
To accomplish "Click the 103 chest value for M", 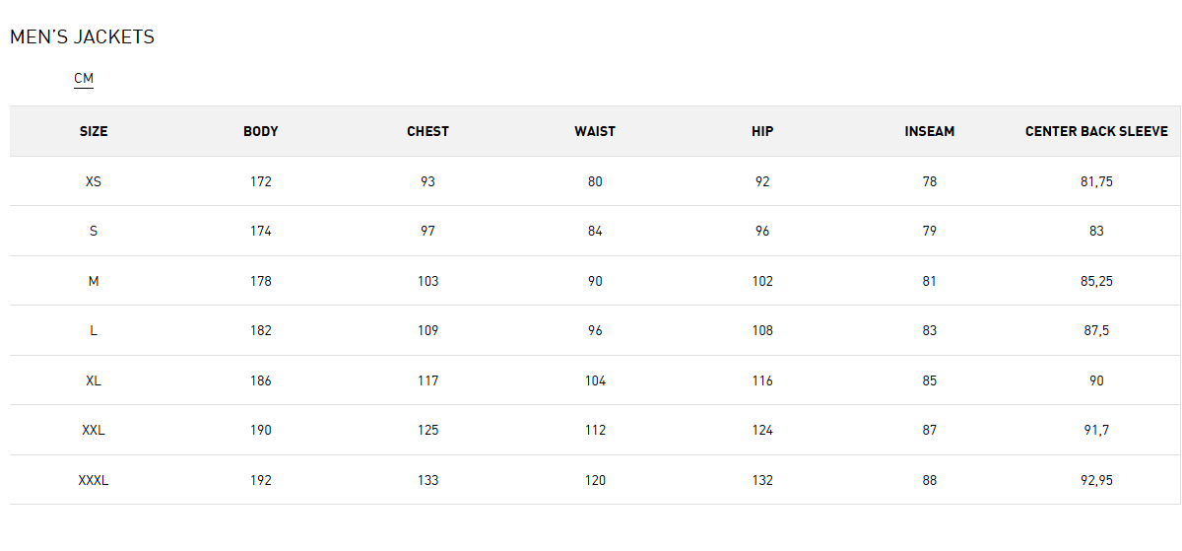I will click(427, 281).
